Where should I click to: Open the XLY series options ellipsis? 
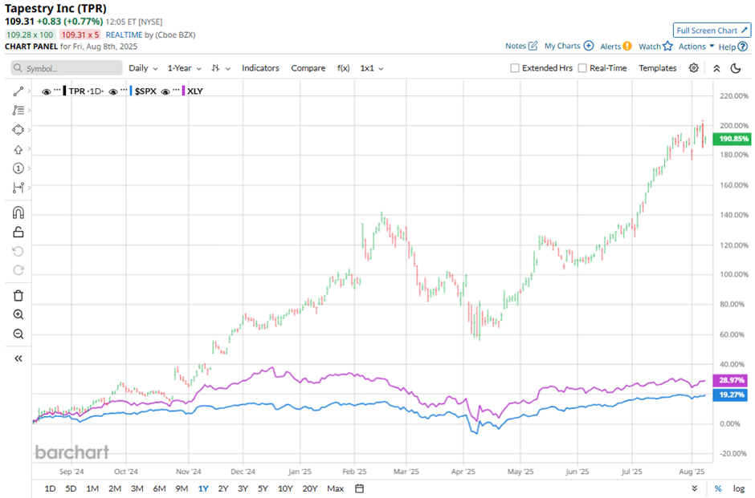[x=176, y=90]
